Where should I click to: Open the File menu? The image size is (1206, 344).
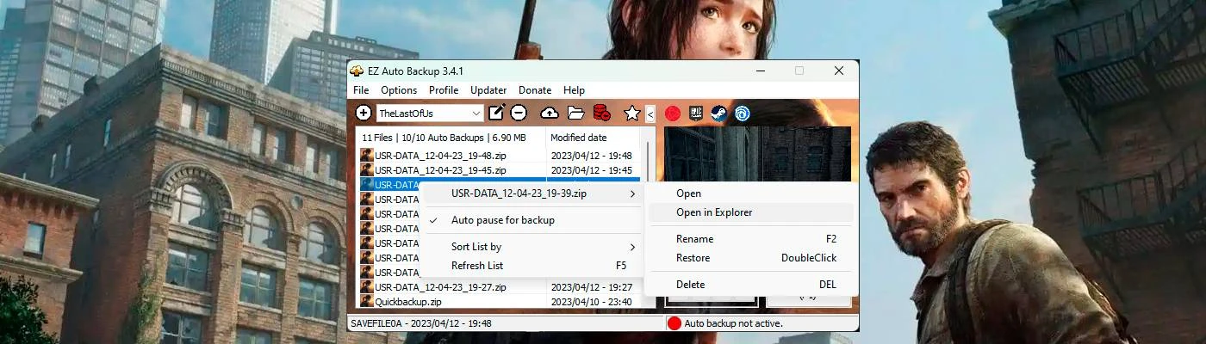coord(361,90)
